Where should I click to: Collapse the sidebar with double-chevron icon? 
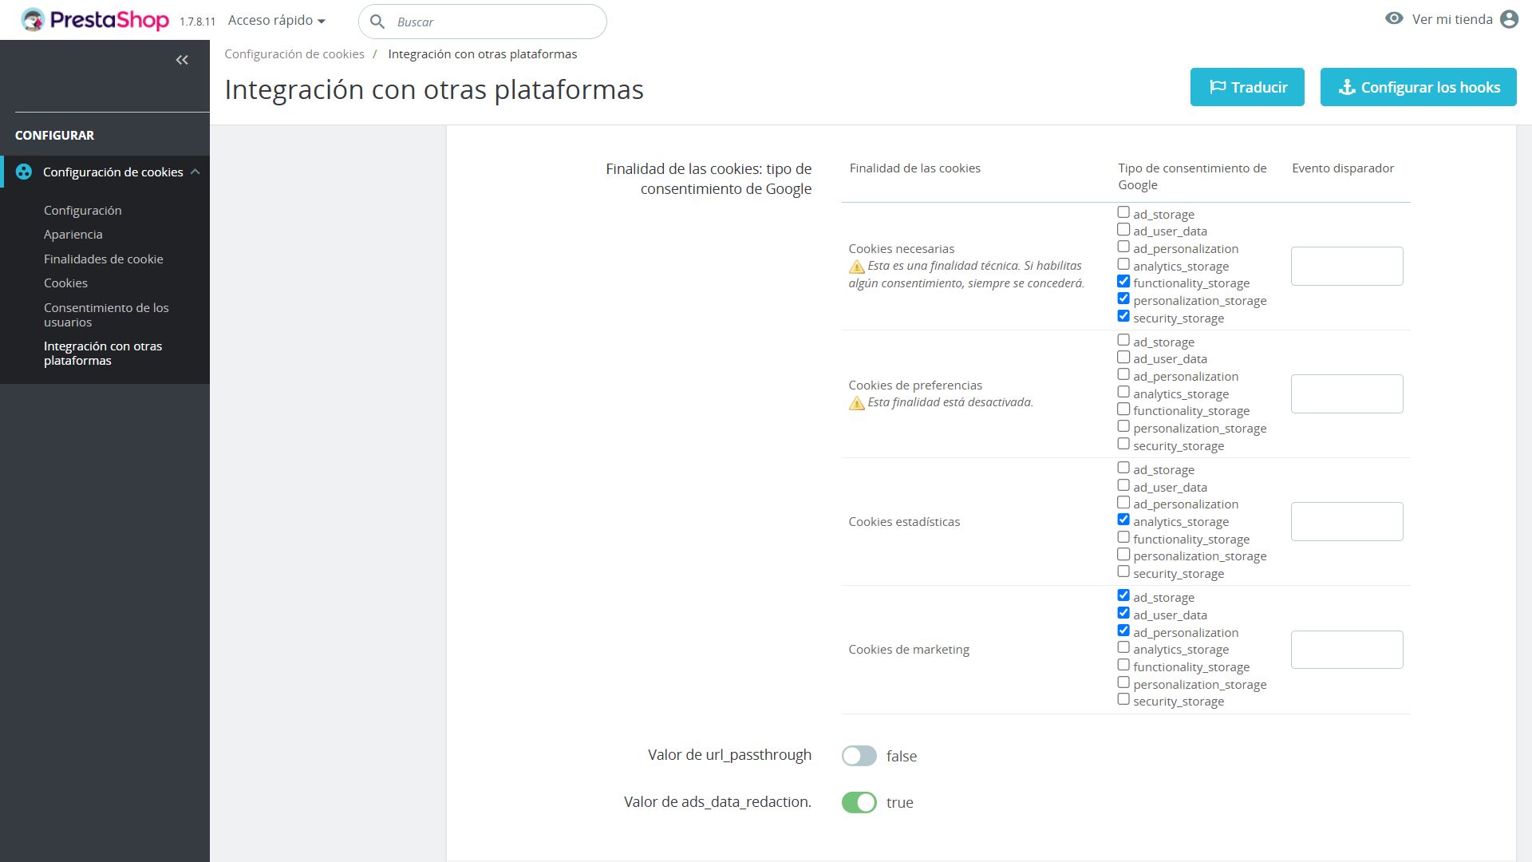tap(182, 60)
